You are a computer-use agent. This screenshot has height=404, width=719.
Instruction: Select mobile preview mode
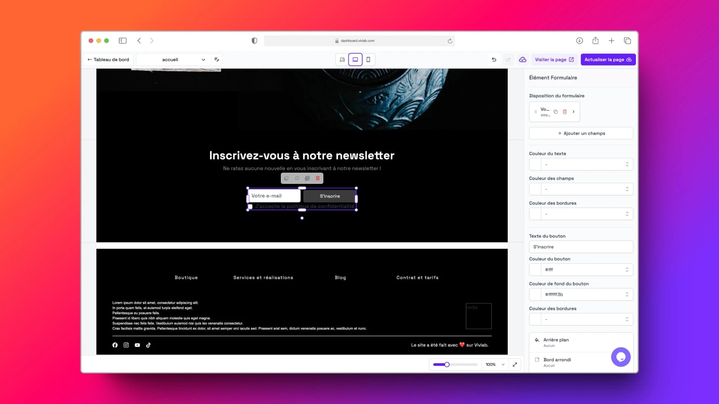tap(368, 59)
